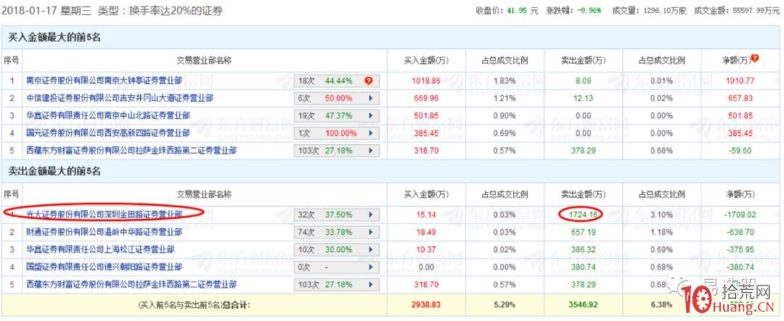
Task: Select sell amount 386.32
Action: pos(583,249)
